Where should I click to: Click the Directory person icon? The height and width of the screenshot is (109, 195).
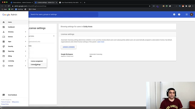4,32
